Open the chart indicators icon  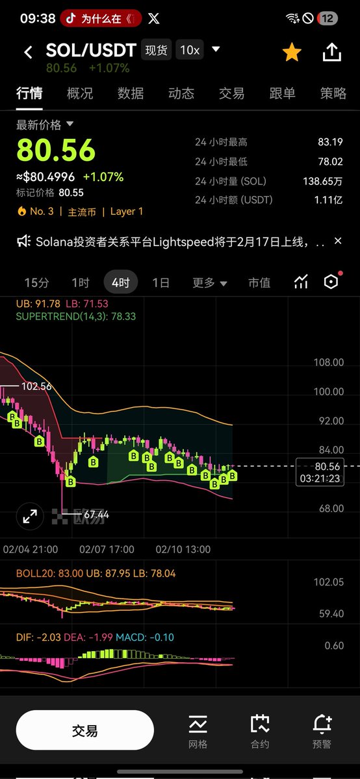point(301,282)
